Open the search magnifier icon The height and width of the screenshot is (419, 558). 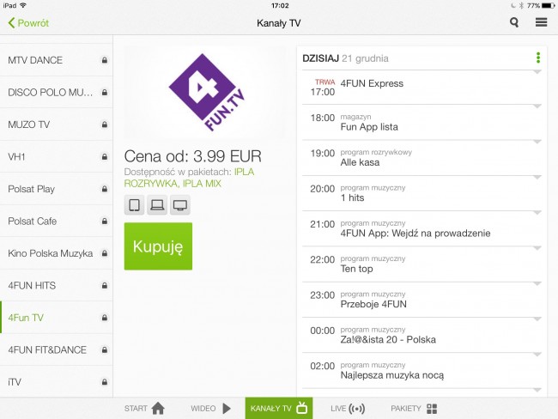click(x=514, y=23)
